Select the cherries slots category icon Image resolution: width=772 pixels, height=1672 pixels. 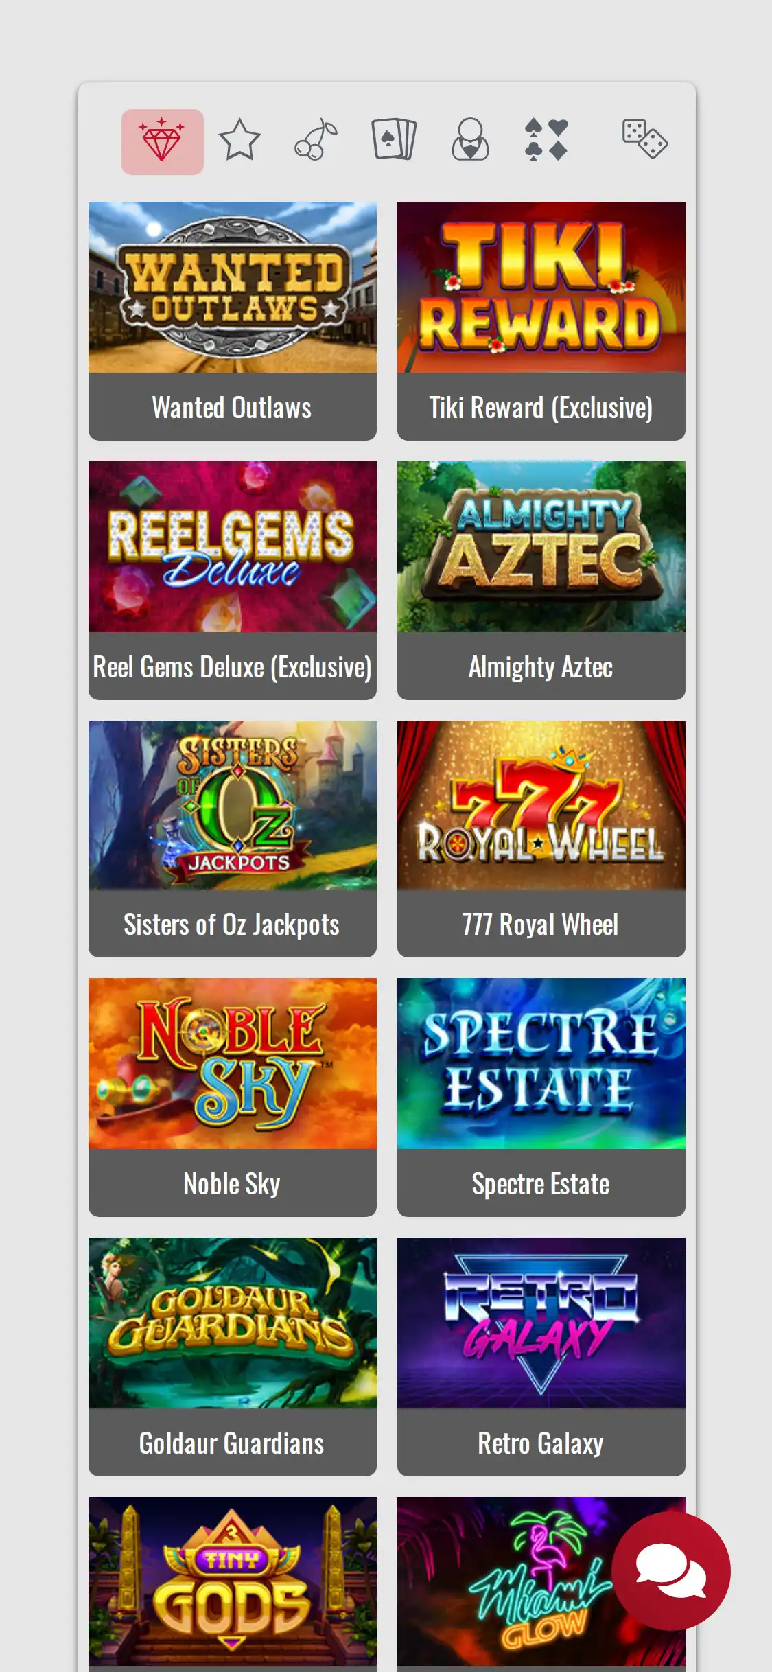(316, 140)
